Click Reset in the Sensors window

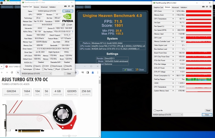(208, 110)
